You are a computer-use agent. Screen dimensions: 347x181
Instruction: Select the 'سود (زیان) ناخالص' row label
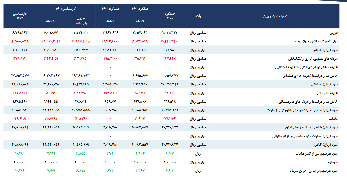tap(325, 50)
